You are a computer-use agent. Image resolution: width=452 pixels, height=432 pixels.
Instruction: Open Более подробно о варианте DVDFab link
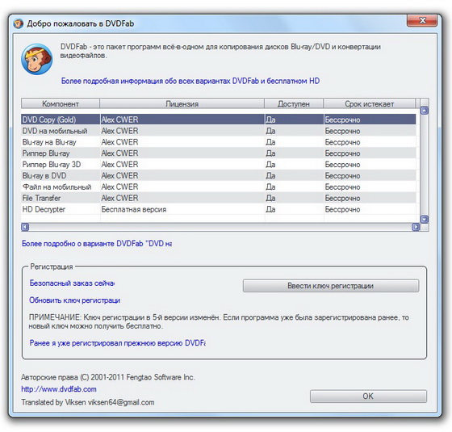pyautogui.click(x=97, y=244)
